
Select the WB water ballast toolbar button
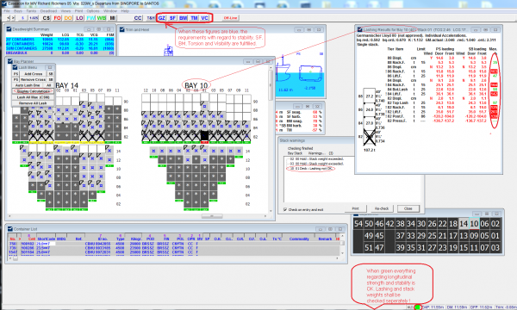pos(101,18)
